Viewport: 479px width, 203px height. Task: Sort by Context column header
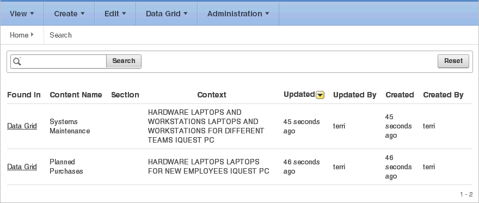[212, 95]
